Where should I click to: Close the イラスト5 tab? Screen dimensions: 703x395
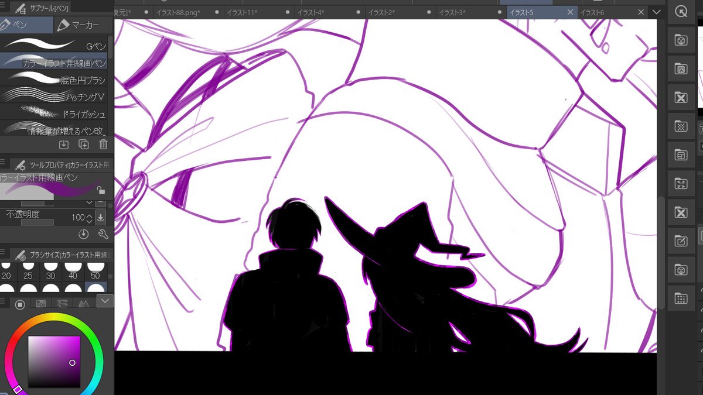(571, 12)
